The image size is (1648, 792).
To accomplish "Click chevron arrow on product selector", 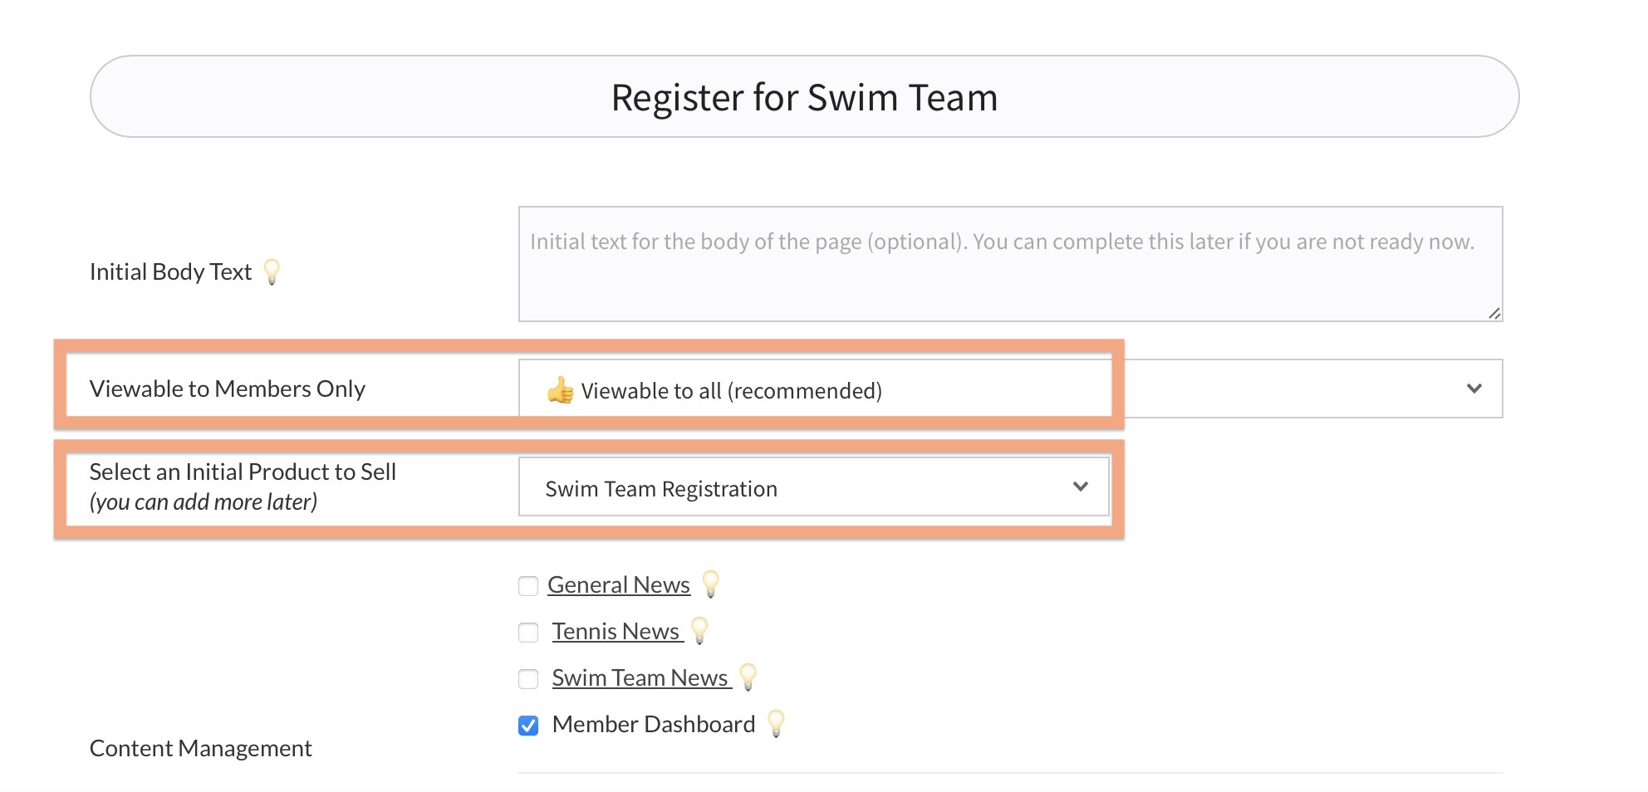I will click(x=1080, y=486).
